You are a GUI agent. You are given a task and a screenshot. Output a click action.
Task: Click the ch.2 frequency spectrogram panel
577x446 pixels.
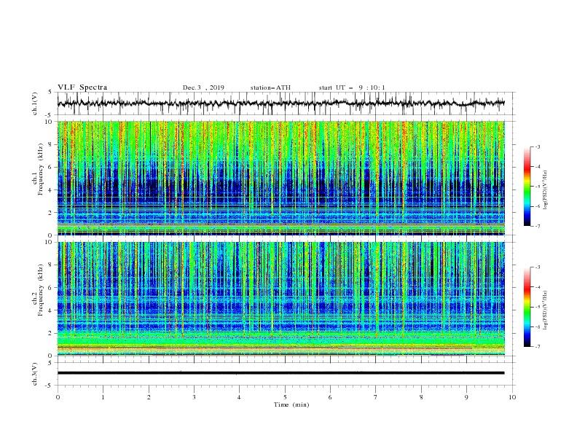point(281,299)
